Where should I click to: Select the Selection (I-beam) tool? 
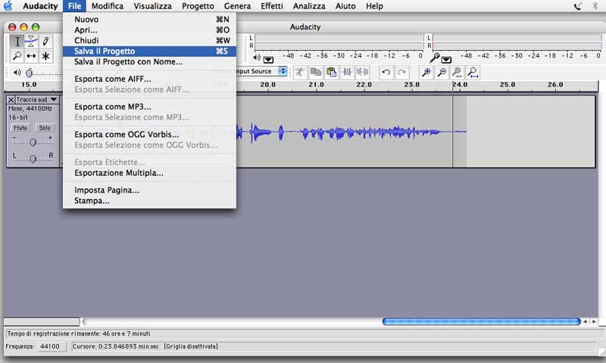(17, 42)
